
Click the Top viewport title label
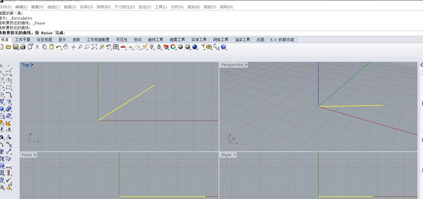click(25, 65)
